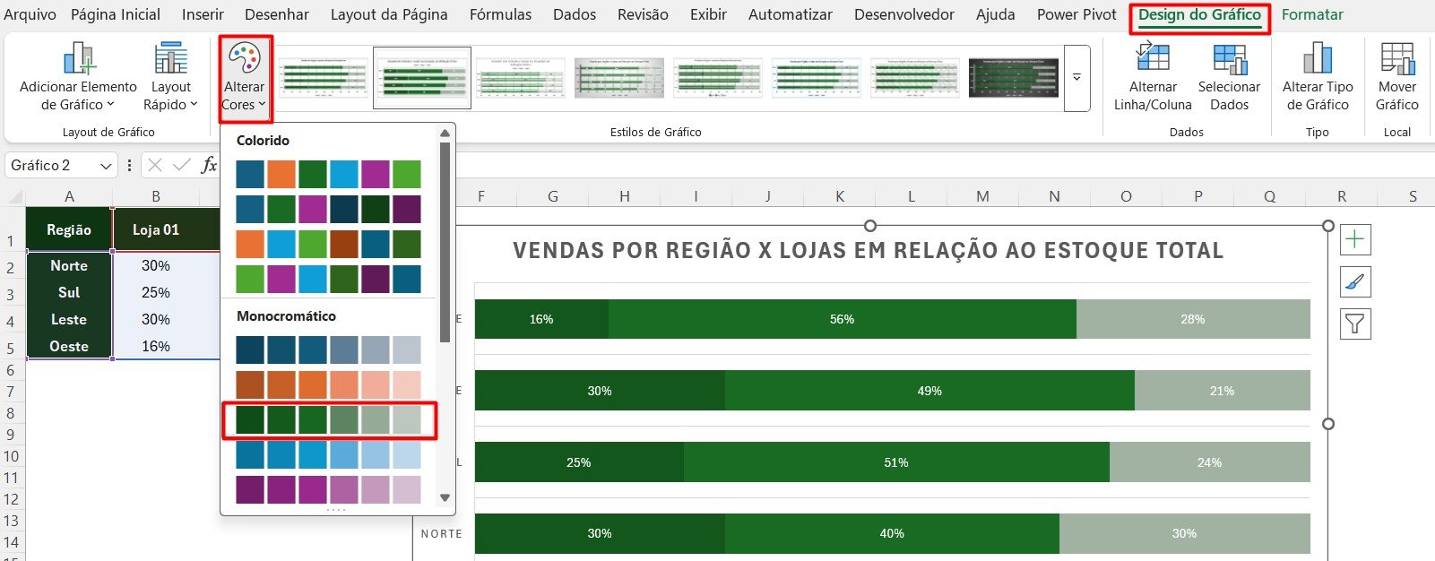Open the Formatar tab
Image resolution: width=1435 pixels, height=561 pixels.
pyautogui.click(x=1312, y=15)
